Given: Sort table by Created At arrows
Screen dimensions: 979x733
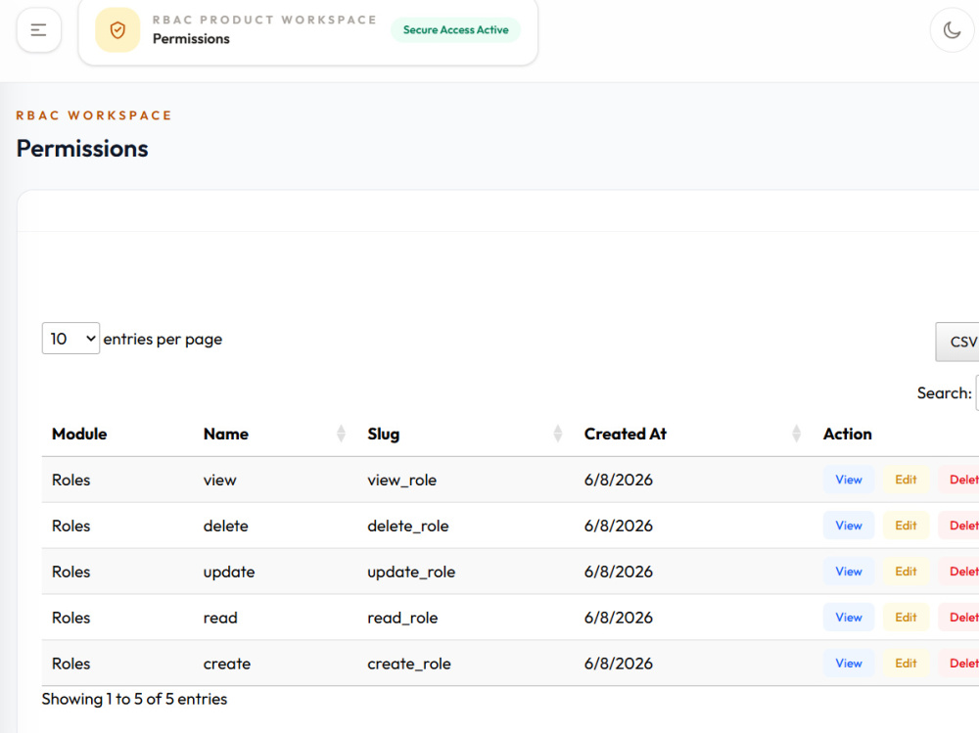Looking at the screenshot, I should point(796,434).
